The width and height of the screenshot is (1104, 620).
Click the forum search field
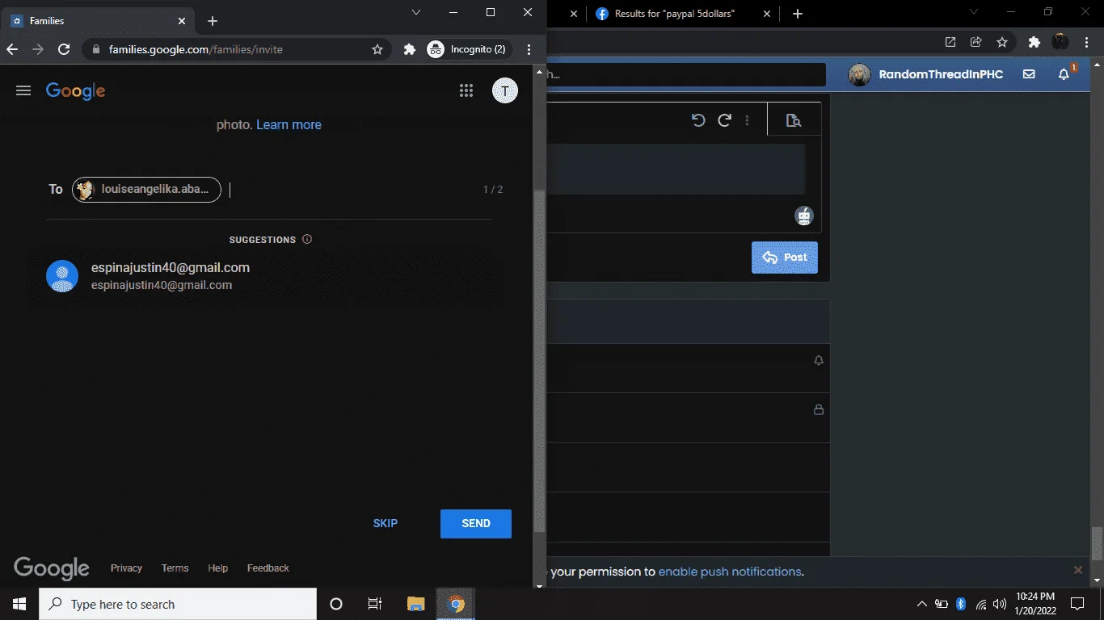[686, 74]
